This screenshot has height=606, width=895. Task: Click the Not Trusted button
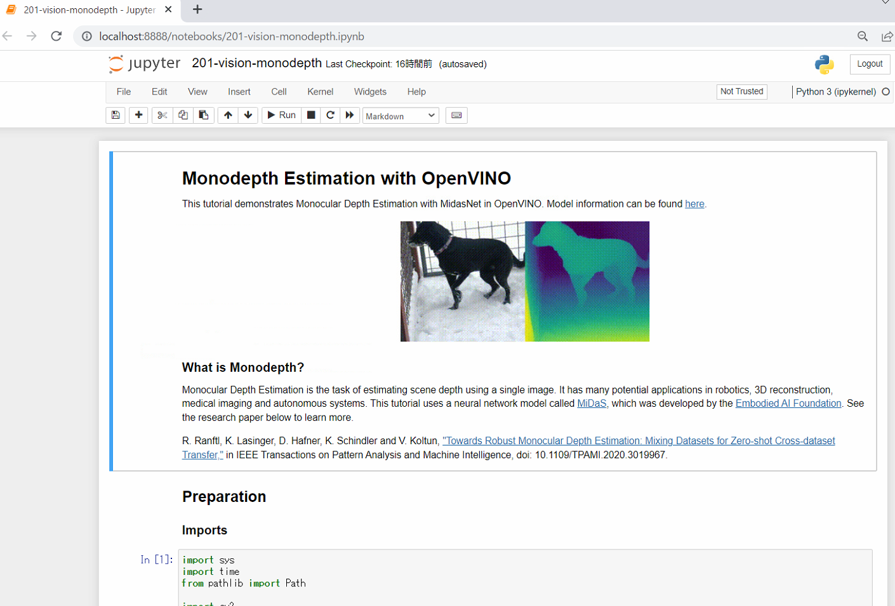[x=741, y=91]
